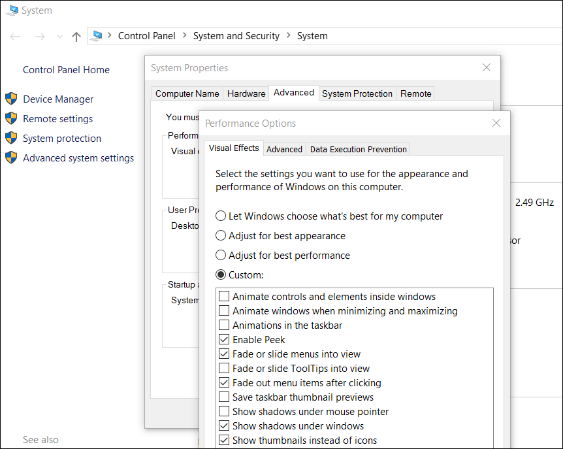563x449 pixels.
Task: Expand chevron after System and Security
Action: point(288,35)
